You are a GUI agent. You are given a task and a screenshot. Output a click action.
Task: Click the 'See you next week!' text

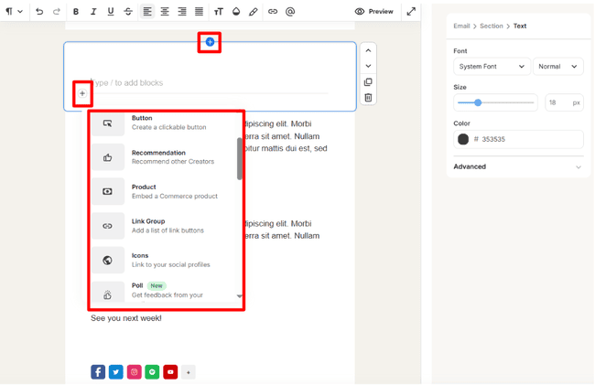[126, 318]
